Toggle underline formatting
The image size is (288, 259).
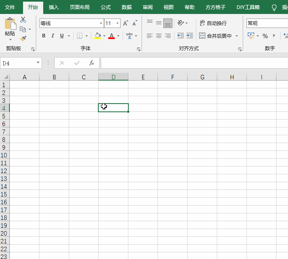(62, 36)
